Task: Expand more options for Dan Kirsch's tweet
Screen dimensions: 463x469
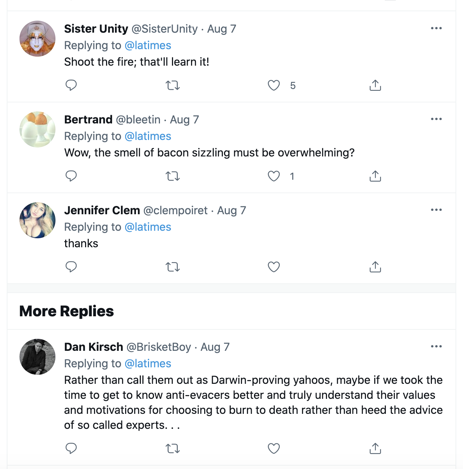Action: [x=436, y=347]
